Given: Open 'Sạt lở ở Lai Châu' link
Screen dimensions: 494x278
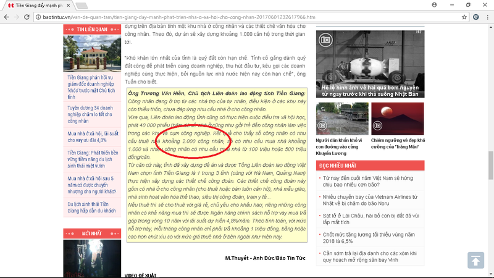Looking at the screenshot, I should (371, 219).
